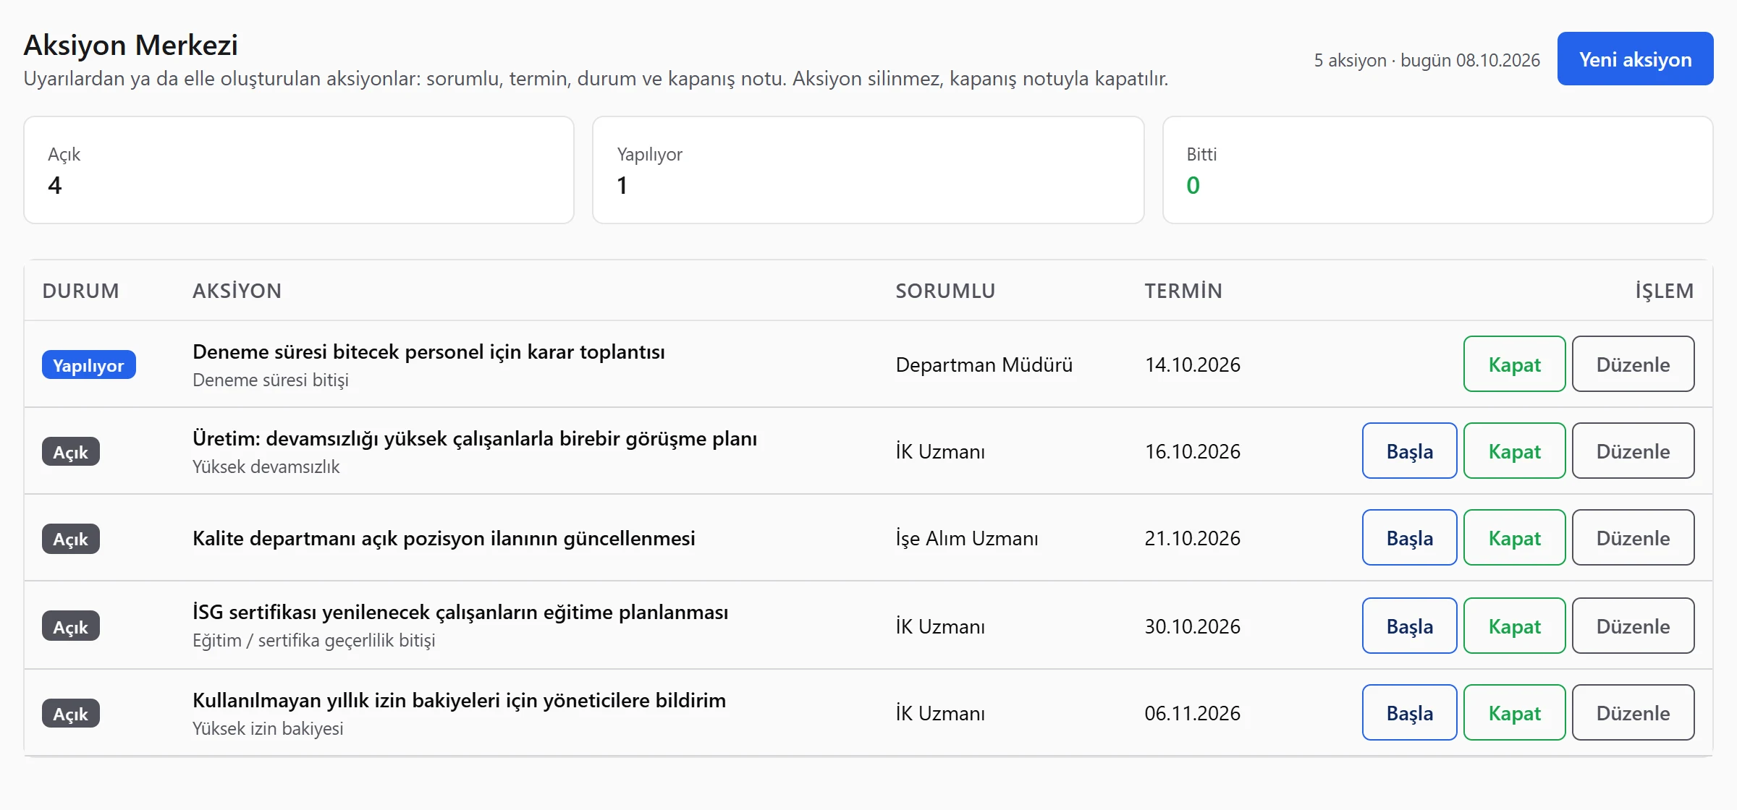This screenshot has height=810, width=1737.
Task: Click the Açık badge on İSG sertifikası row
Action: [70, 626]
